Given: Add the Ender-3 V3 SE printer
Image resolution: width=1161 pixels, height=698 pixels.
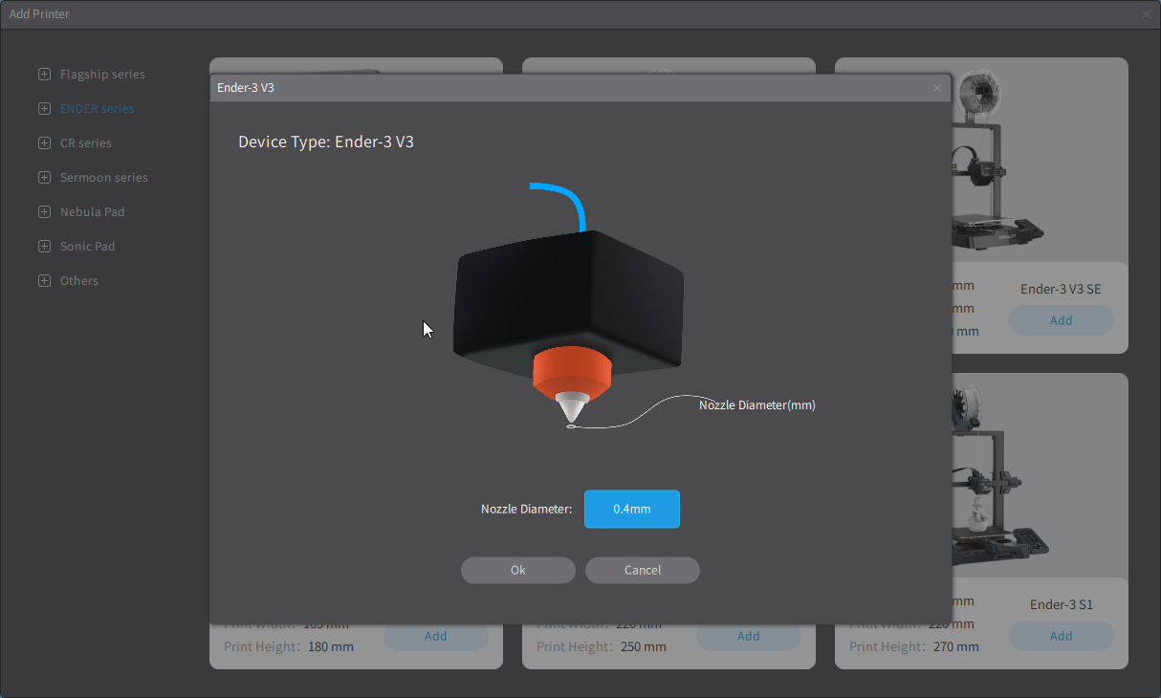Looking at the screenshot, I should [x=1062, y=320].
